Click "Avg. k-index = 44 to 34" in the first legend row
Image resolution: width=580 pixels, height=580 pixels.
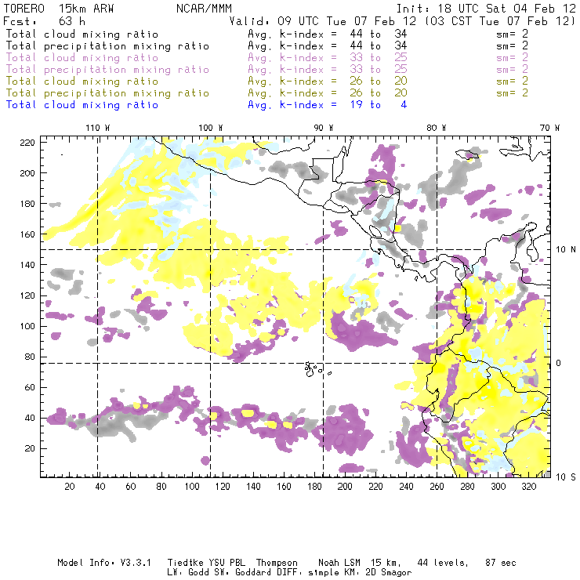tap(328, 34)
